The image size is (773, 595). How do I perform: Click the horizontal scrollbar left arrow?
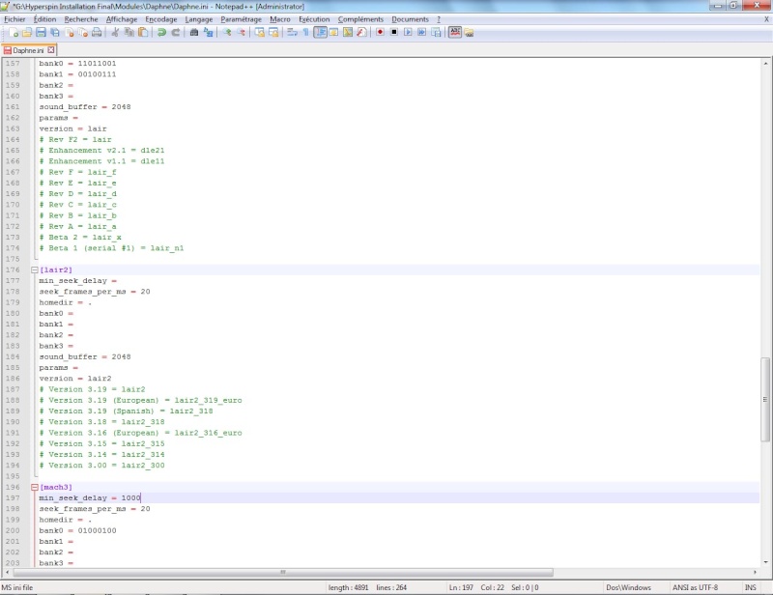pos(7,573)
